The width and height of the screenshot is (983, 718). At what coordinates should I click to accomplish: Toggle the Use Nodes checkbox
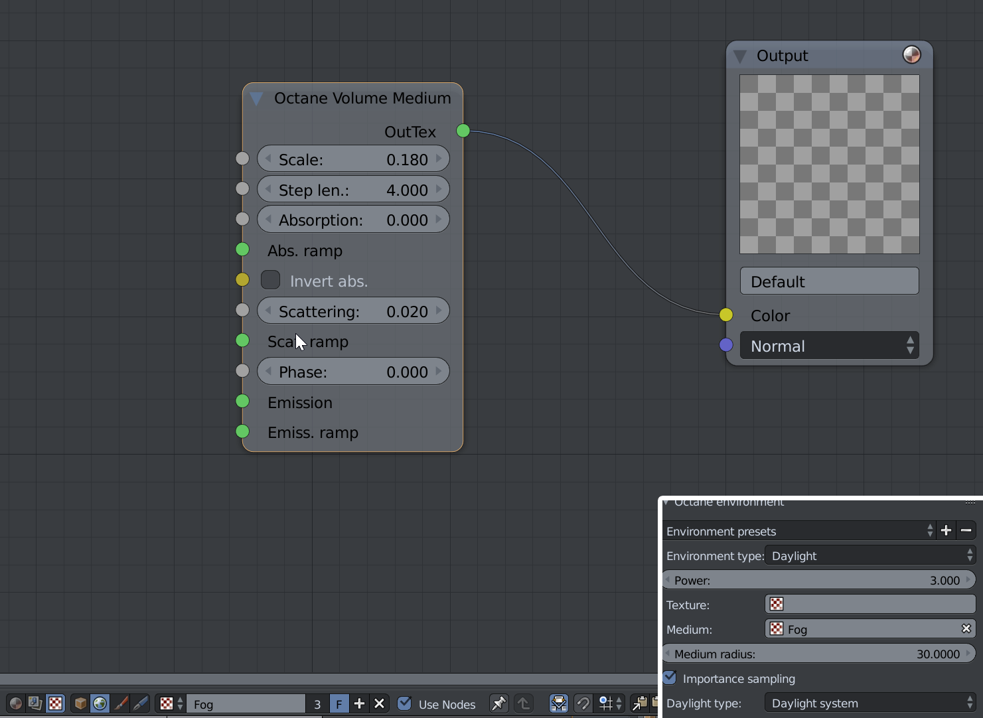tap(404, 703)
